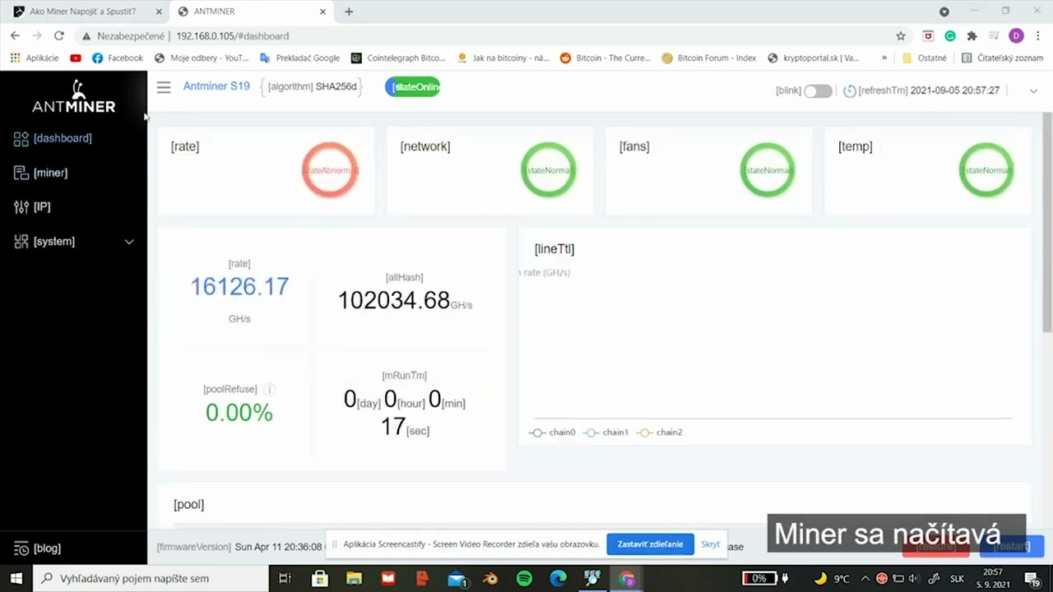Click the refresh time clock icon

tap(850, 91)
